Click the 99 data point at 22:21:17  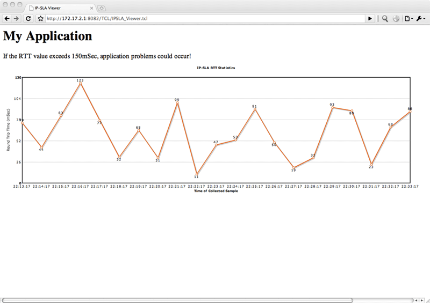[177, 103]
